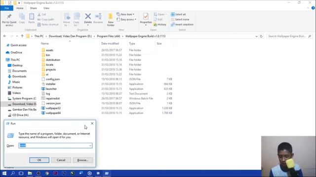Open recent locations dropdown arrow
This screenshot has width=316, height=177.
(17, 36)
